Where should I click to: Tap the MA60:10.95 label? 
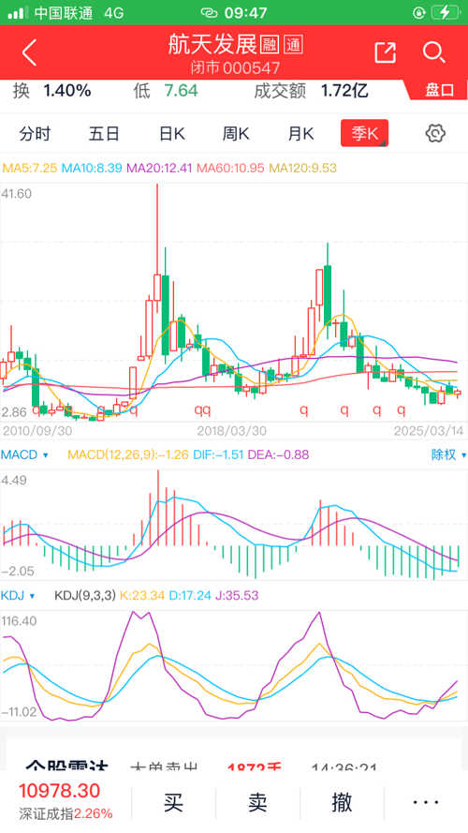[231, 169]
